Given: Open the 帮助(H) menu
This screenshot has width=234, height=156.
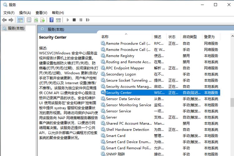Looking at the screenshot, I should [x=58, y=13].
